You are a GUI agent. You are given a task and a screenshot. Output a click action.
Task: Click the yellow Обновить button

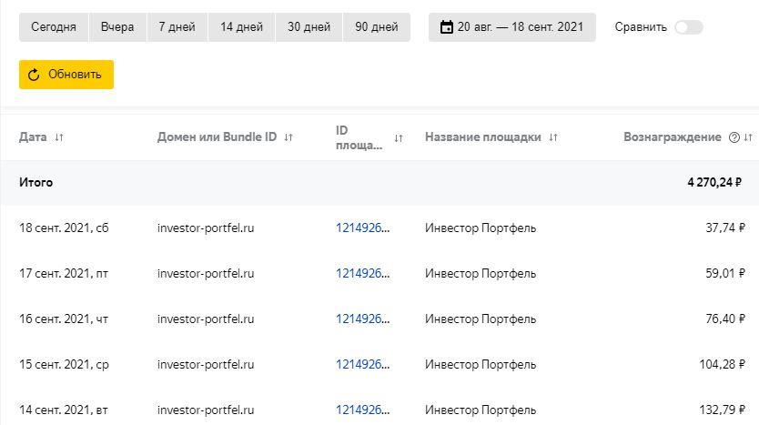[66, 75]
